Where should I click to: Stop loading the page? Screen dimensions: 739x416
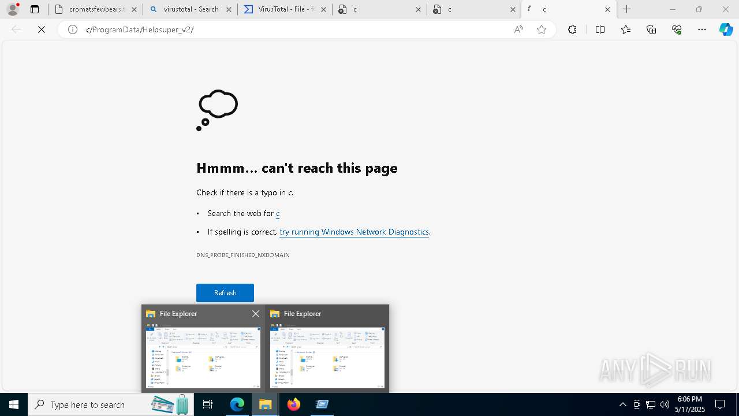tap(42, 29)
